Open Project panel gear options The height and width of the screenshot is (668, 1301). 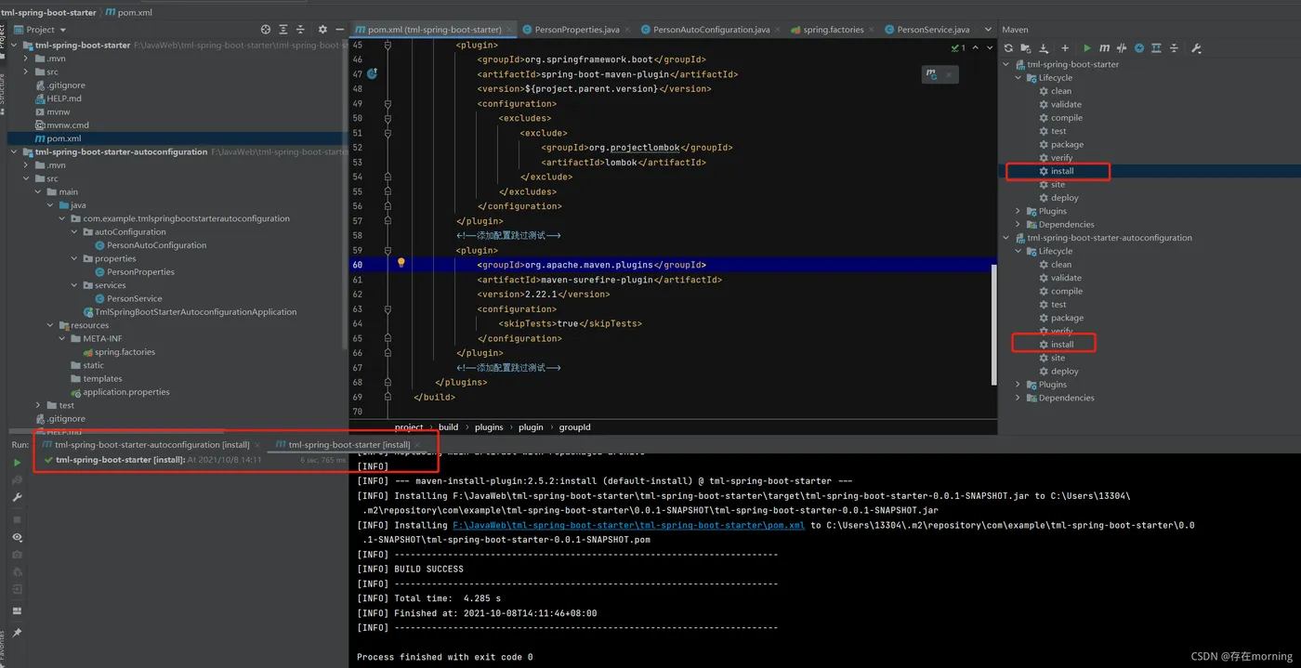point(322,30)
